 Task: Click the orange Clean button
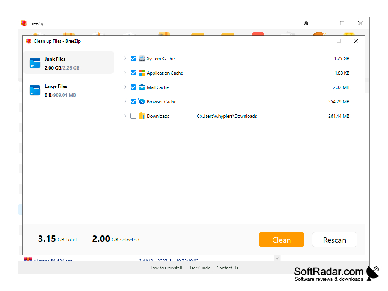click(281, 240)
